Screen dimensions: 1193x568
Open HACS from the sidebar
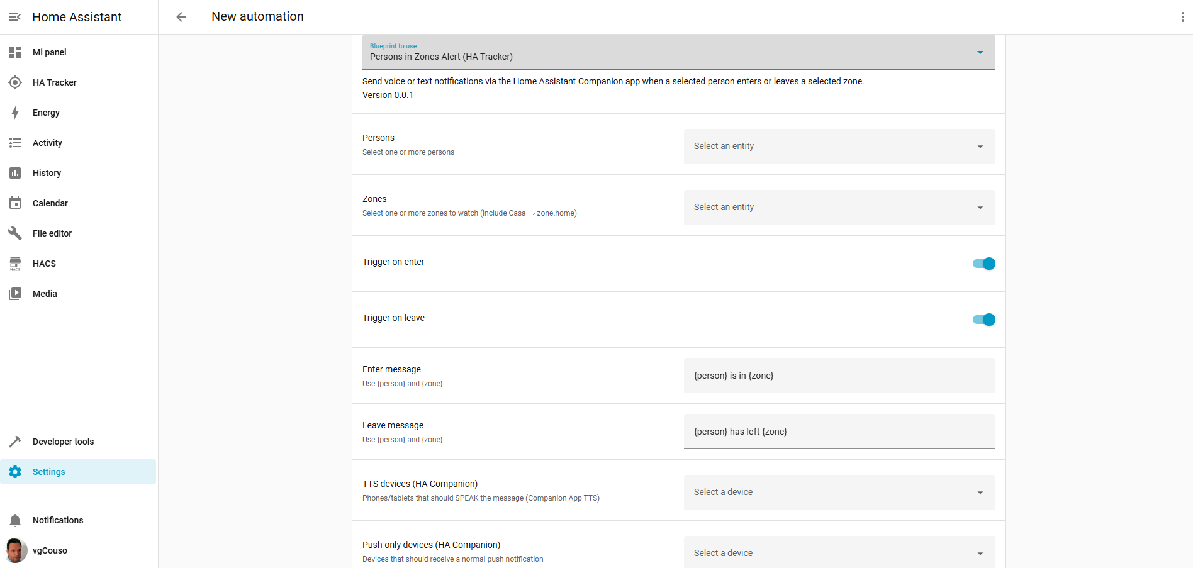coord(79,264)
